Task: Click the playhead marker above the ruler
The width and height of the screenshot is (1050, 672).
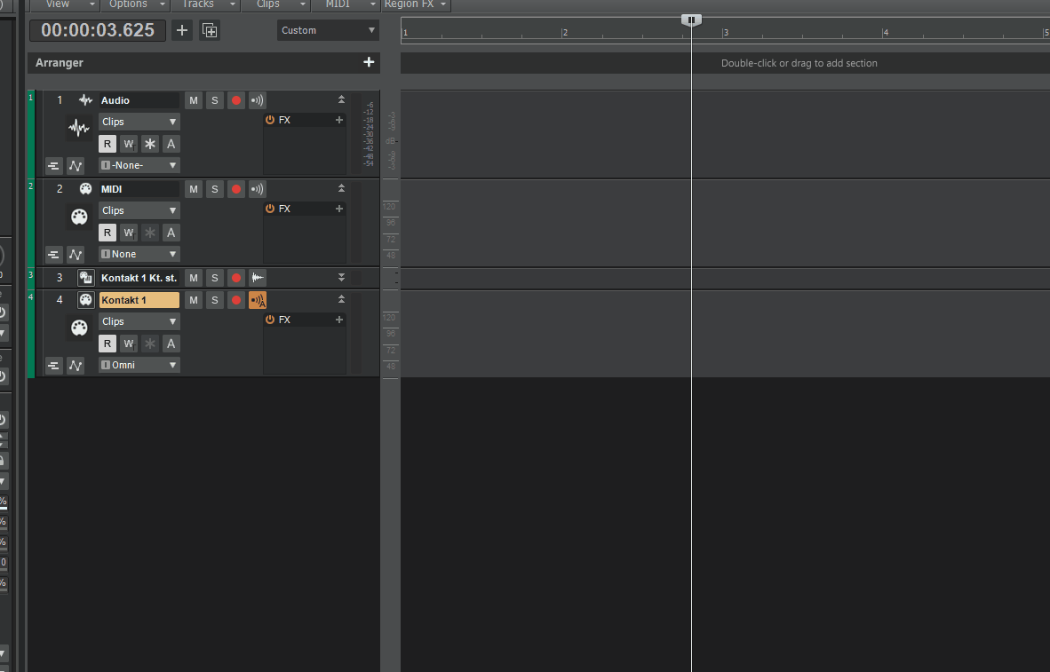Action: (691, 20)
